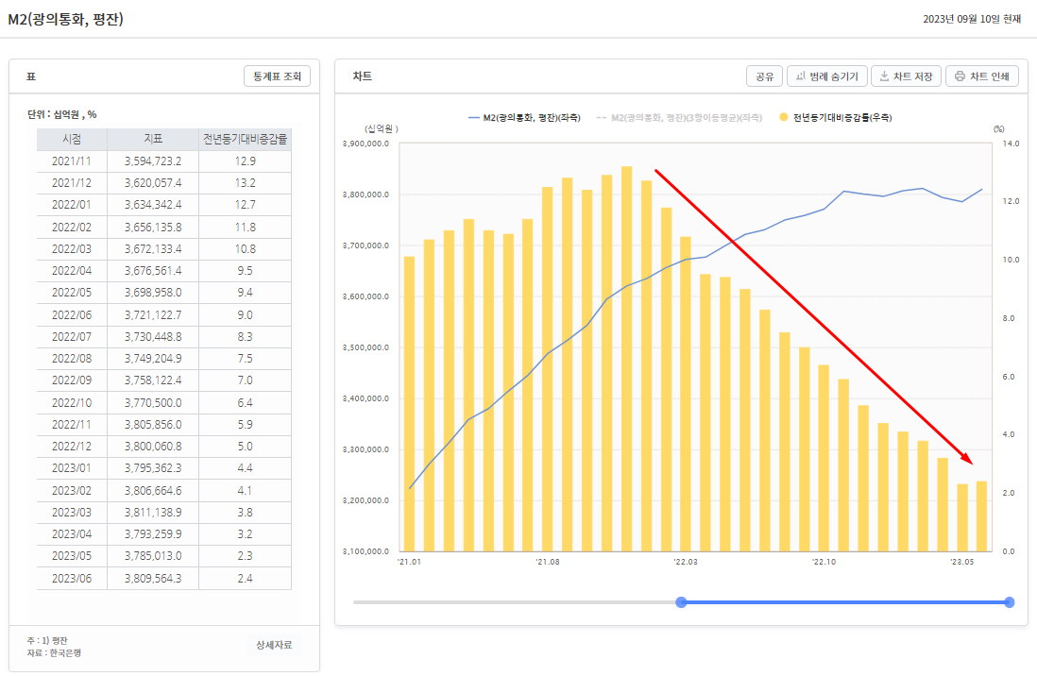
Task: Select the 2021/11 table row
Action: pyautogui.click(x=164, y=161)
